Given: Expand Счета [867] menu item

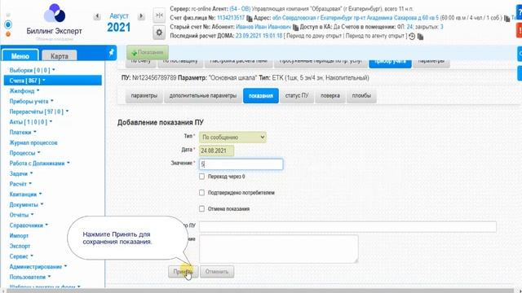Looking at the screenshot, I should [52, 81].
